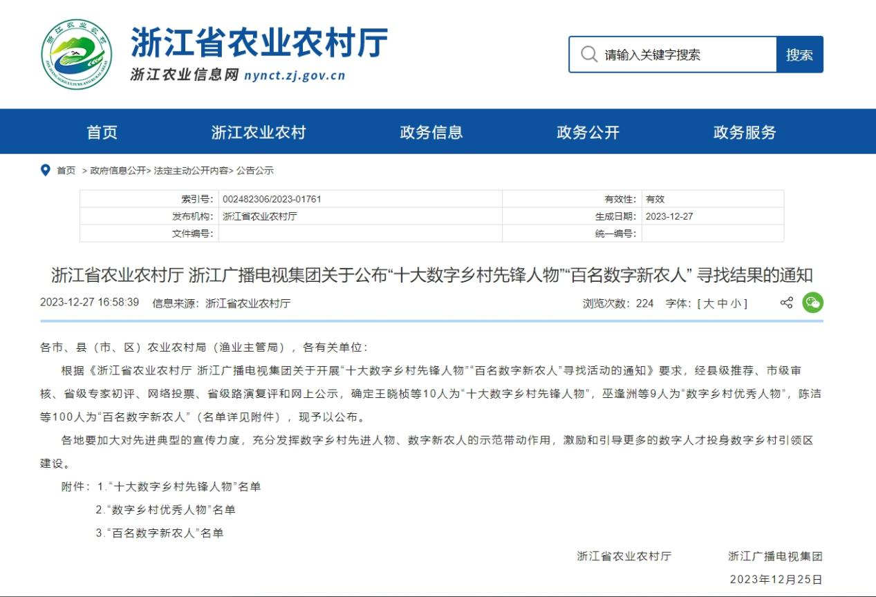Viewport: 876px width, 597px height.
Task: Click the magnifier icon in search box
Action: (x=589, y=55)
